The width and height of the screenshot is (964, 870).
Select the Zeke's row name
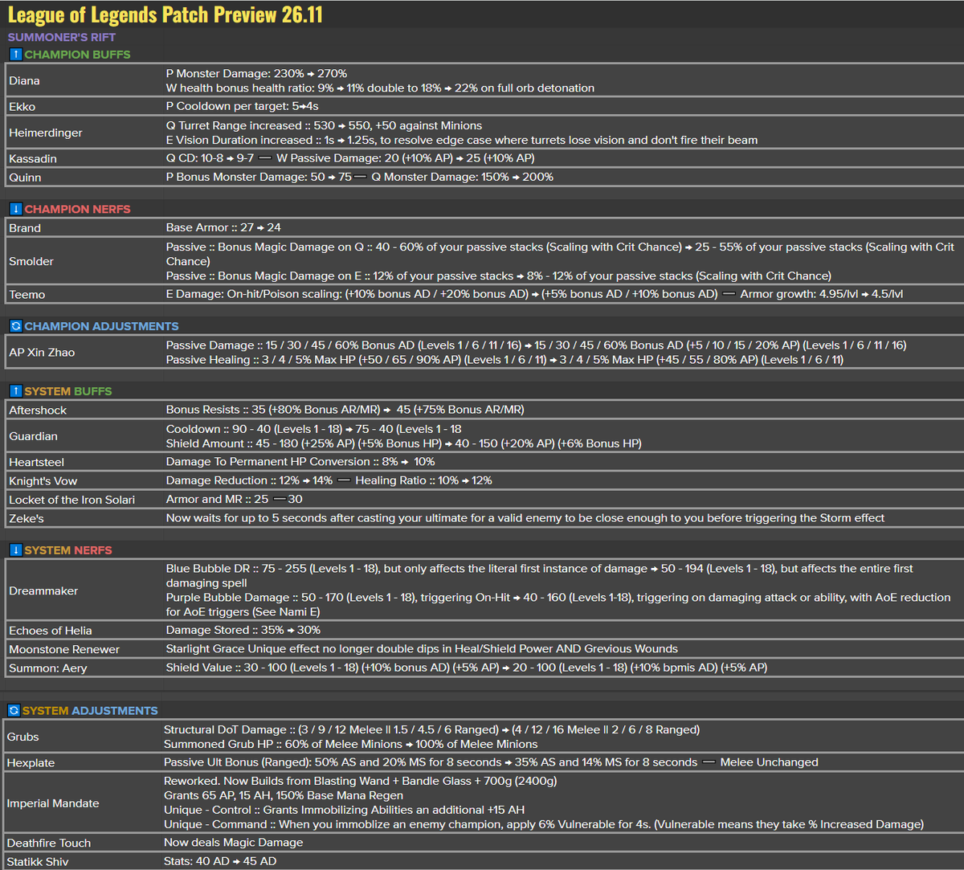pyautogui.click(x=27, y=519)
